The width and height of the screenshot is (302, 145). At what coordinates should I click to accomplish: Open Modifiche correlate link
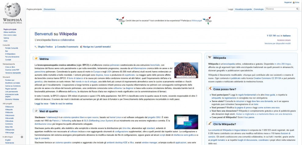click(x=13, y=83)
